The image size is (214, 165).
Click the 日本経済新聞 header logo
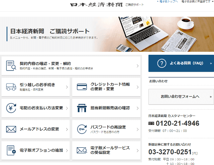(x=97, y=5)
